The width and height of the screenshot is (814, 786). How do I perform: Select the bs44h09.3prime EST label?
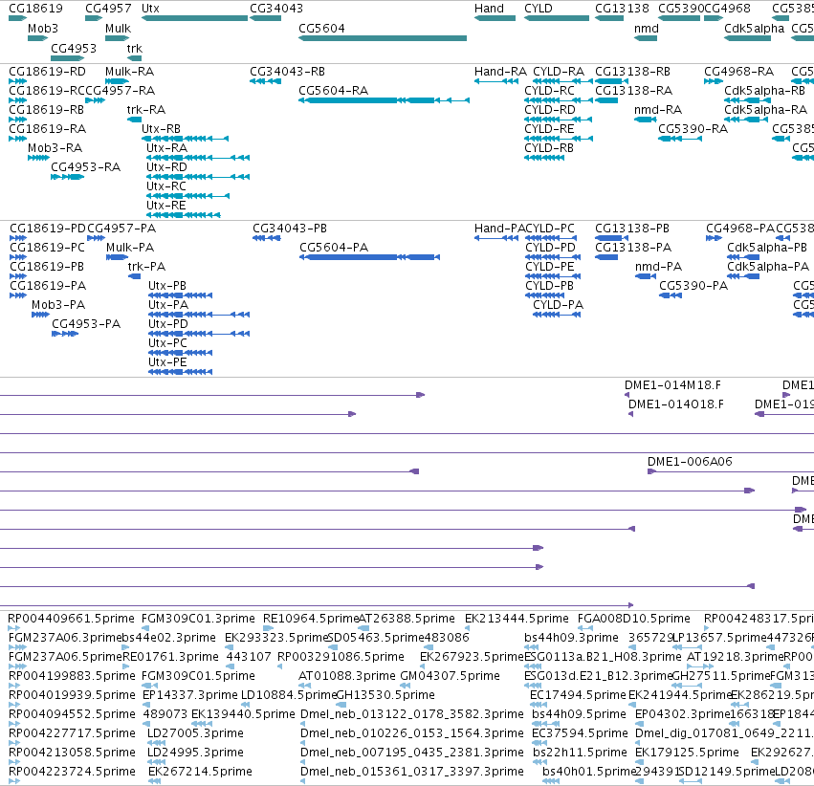[571, 638]
